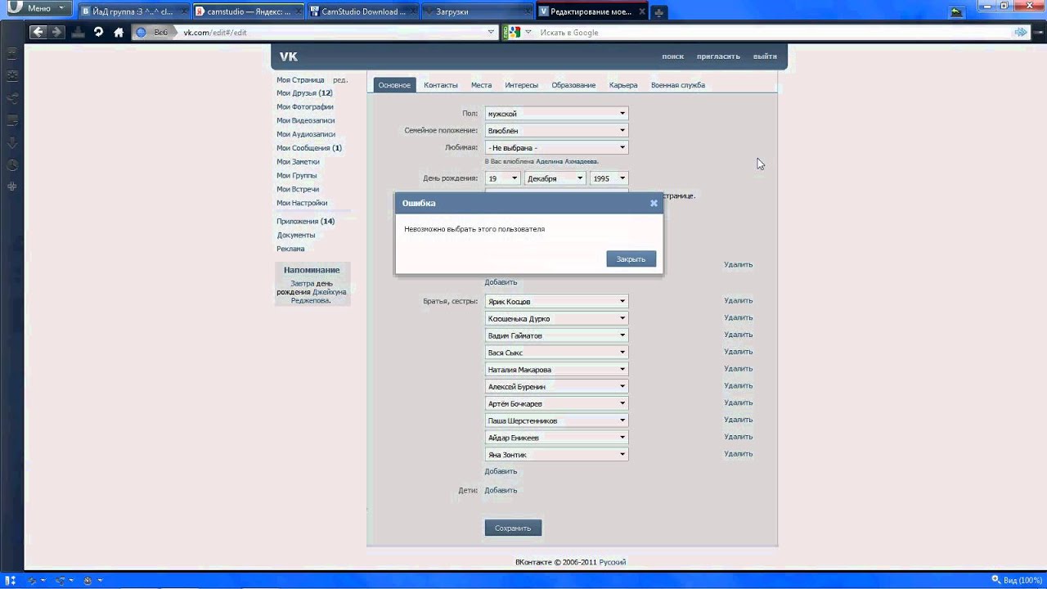The width and height of the screenshot is (1047, 589).
Task: Expand the sibling dropdown Ярик Косцов
Action: click(556, 301)
